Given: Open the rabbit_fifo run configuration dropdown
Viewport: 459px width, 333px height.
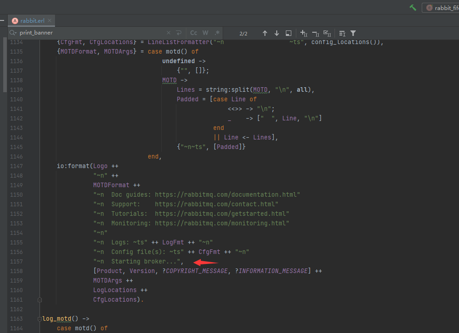Looking at the screenshot, I should click(x=440, y=8).
